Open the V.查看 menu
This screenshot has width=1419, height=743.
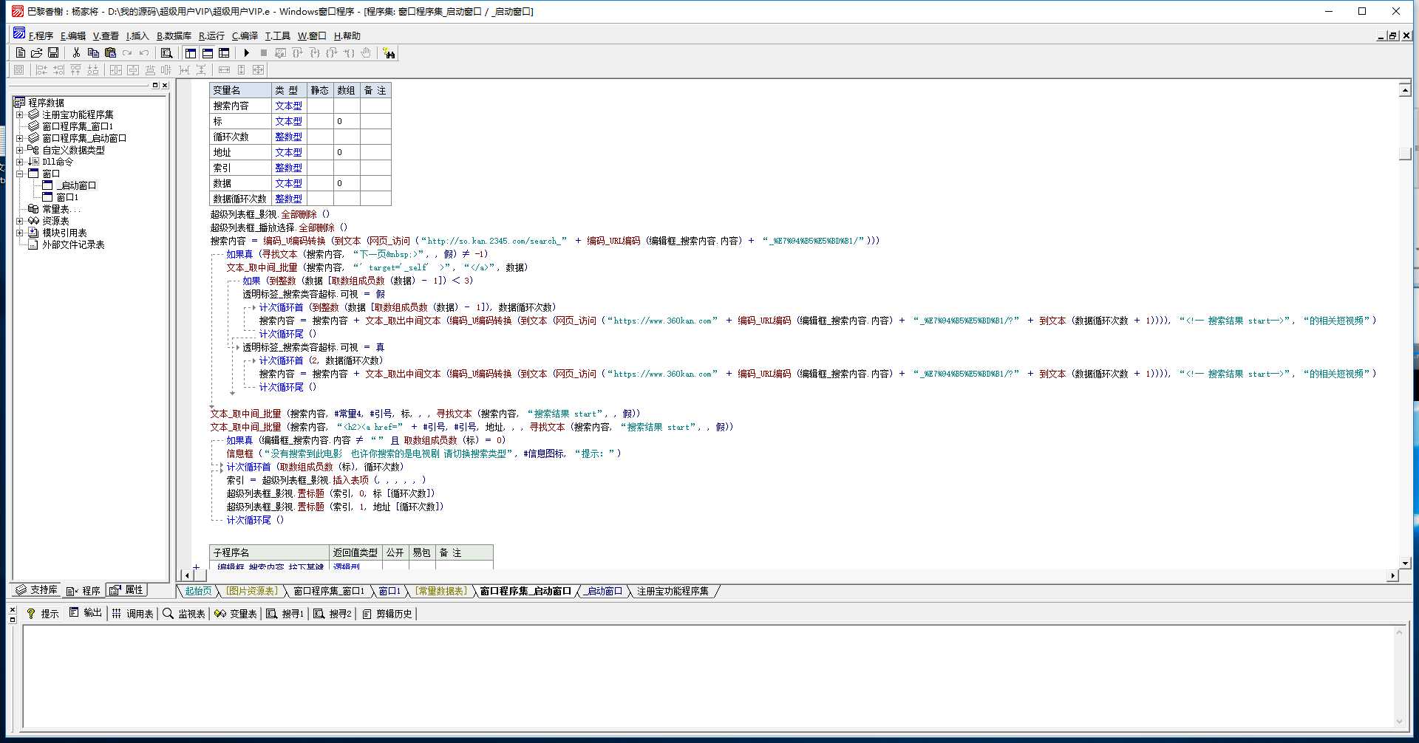pos(106,35)
